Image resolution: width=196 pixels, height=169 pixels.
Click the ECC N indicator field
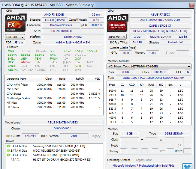tap(188, 72)
